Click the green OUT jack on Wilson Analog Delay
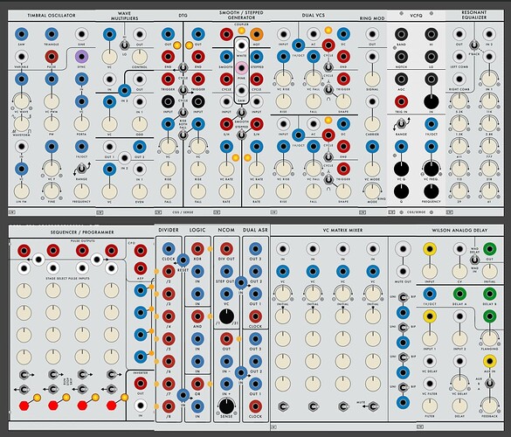 pyautogui.click(x=489, y=249)
